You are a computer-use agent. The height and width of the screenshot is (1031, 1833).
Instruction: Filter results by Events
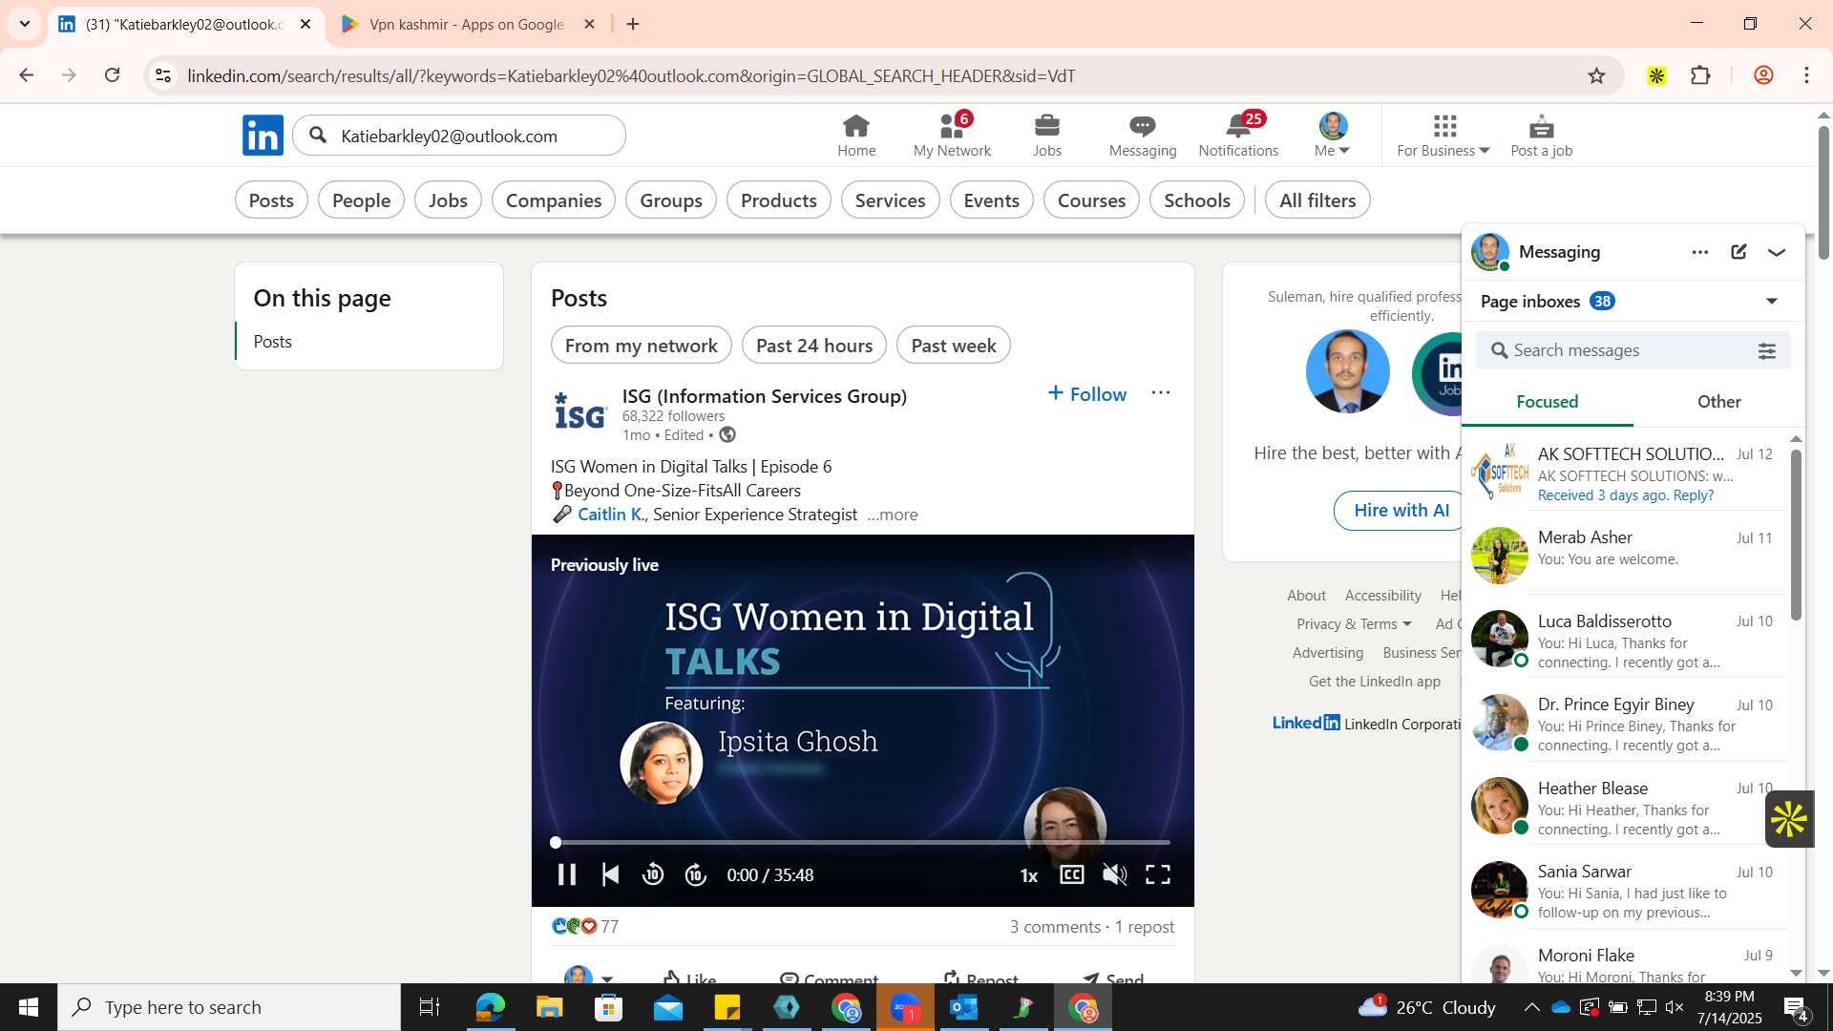(x=992, y=200)
